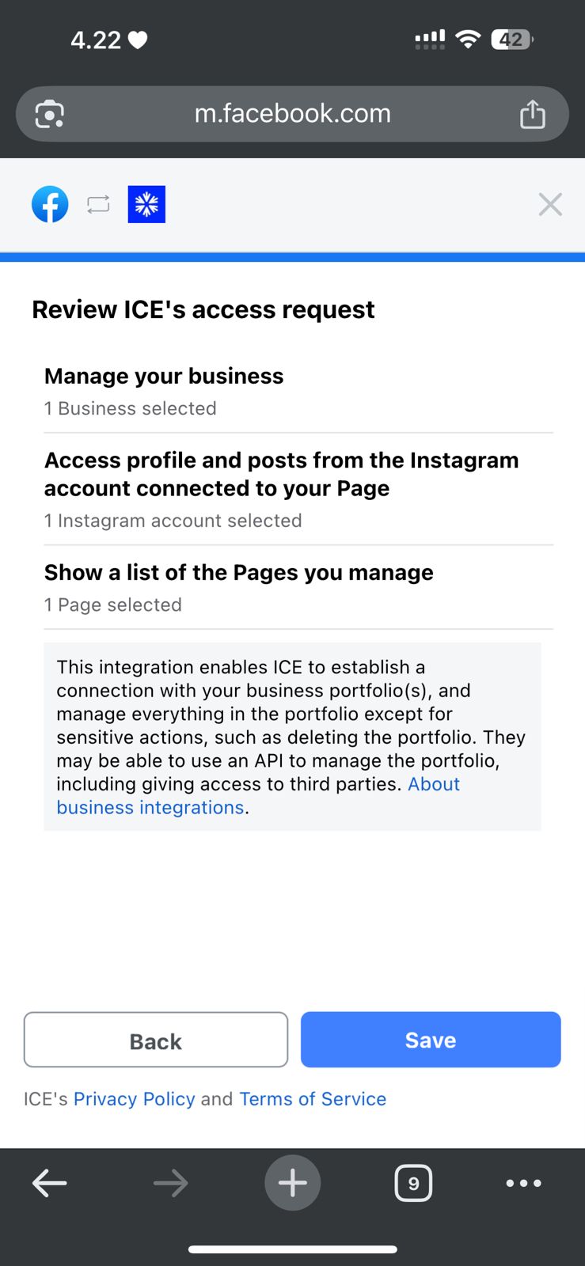Open the About business integrations link

150,808
